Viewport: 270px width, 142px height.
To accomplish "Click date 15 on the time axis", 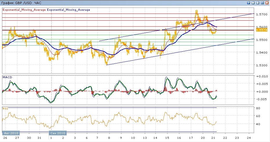I will [x=167, y=138].
